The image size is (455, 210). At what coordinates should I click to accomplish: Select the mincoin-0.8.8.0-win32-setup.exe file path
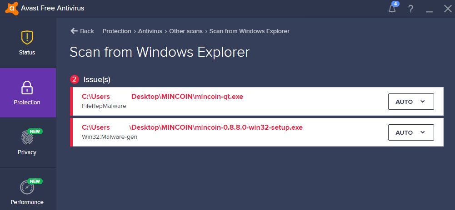point(192,127)
